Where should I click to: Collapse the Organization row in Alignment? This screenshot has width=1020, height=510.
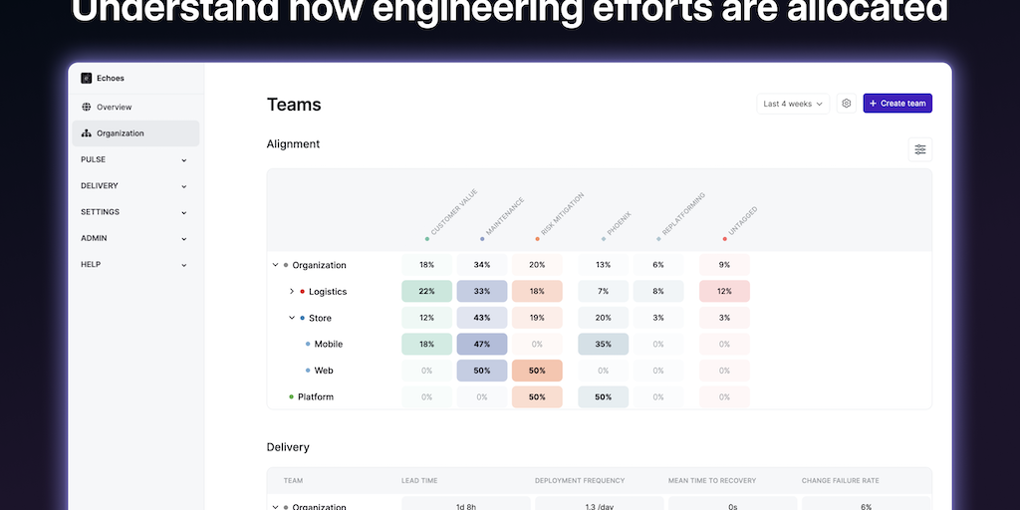(x=275, y=265)
